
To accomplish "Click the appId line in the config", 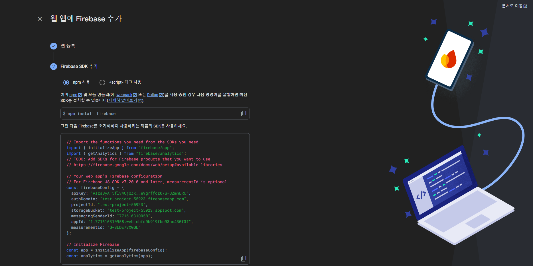I will [132, 222].
